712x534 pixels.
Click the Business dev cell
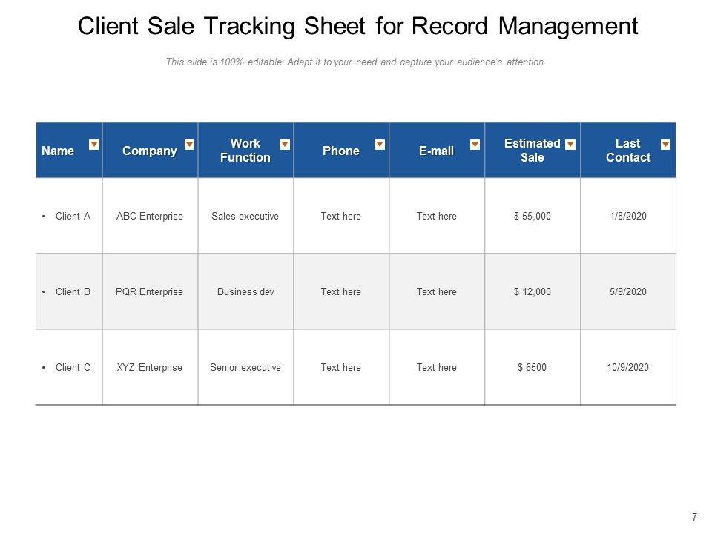point(245,291)
